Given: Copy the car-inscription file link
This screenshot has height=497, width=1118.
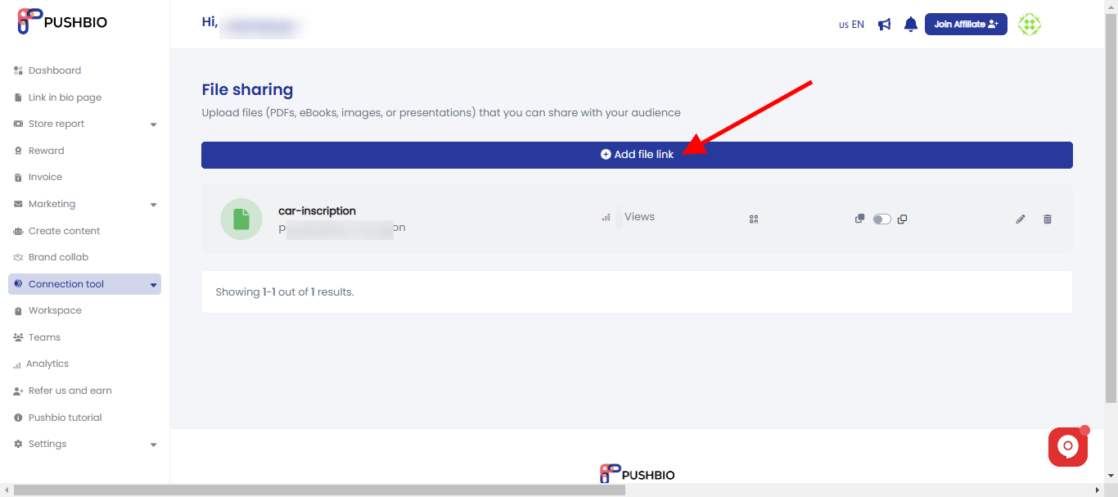Looking at the screenshot, I should pyautogui.click(x=859, y=219).
